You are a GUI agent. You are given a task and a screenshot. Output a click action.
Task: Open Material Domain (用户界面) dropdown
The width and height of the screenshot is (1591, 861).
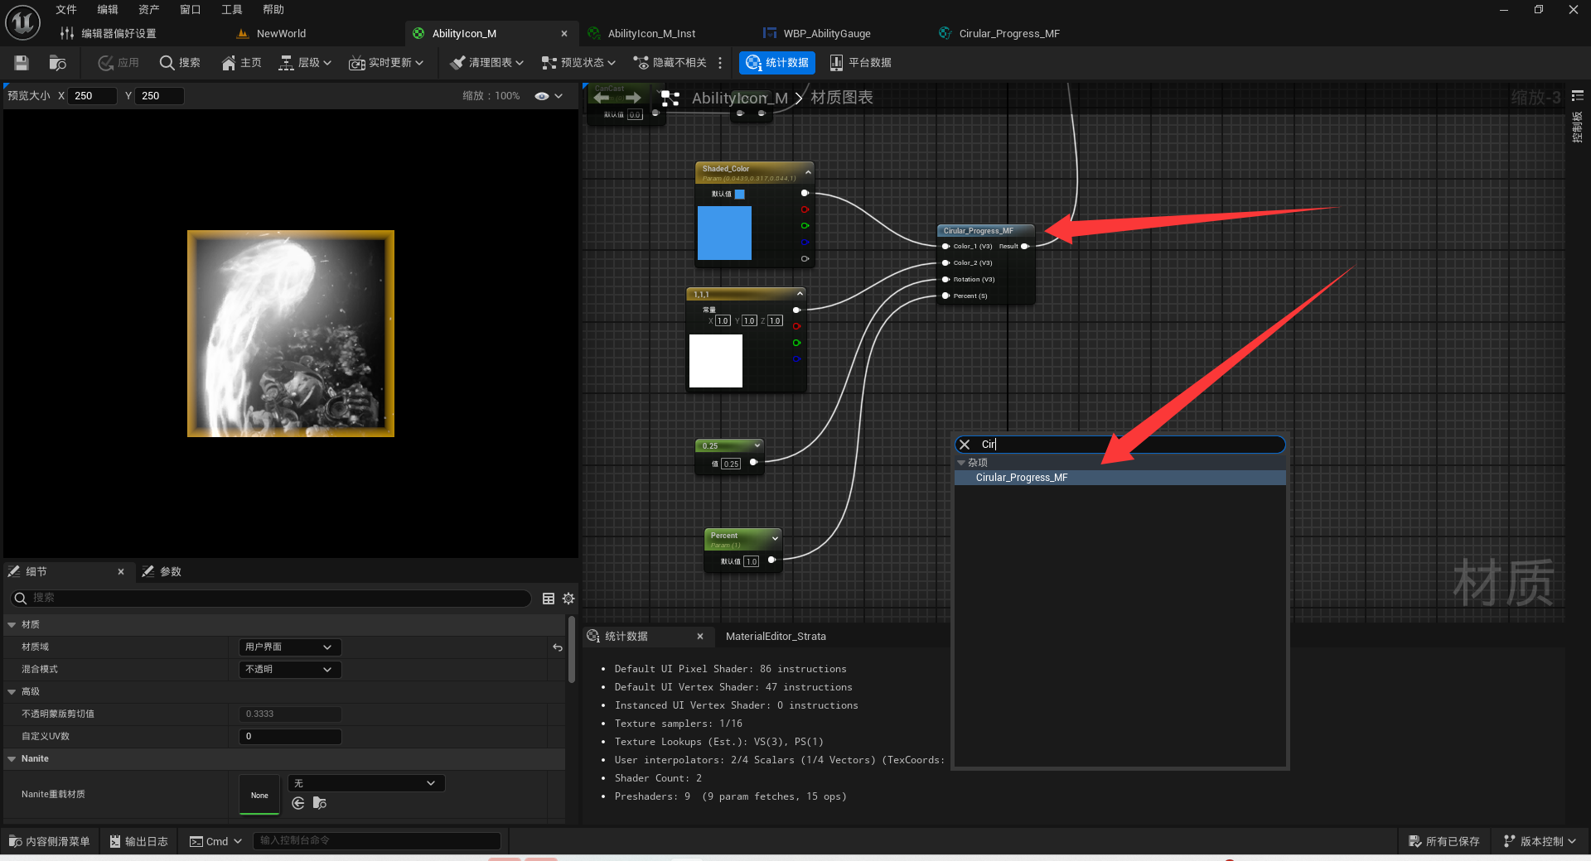point(289,647)
